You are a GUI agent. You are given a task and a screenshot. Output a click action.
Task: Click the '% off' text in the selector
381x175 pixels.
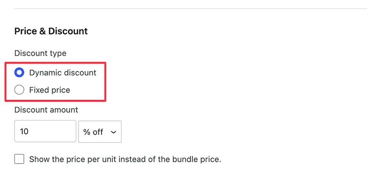93,132
